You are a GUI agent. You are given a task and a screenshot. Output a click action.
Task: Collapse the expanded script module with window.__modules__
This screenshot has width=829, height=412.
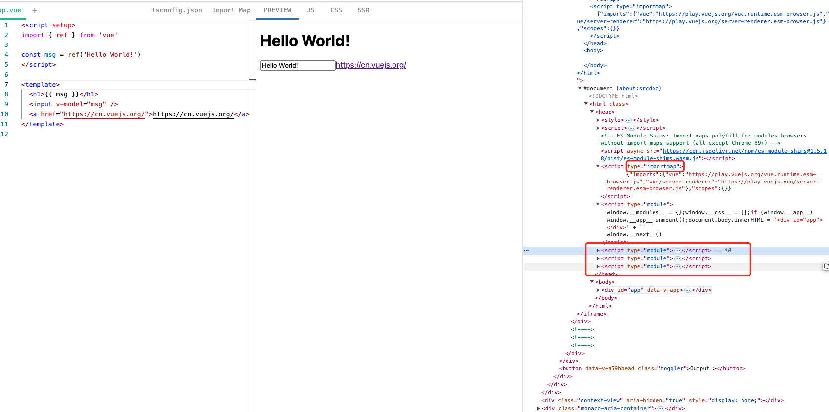click(x=598, y=204)
